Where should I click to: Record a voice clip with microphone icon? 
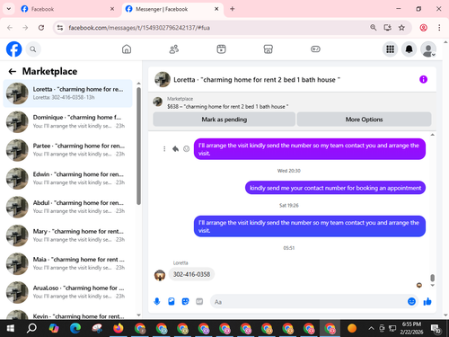point(157,301)
